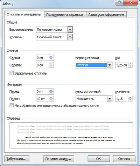Switch to the Положение на странице tab
This screenshot has width=140, height=166.
click(x=65, y=14)
